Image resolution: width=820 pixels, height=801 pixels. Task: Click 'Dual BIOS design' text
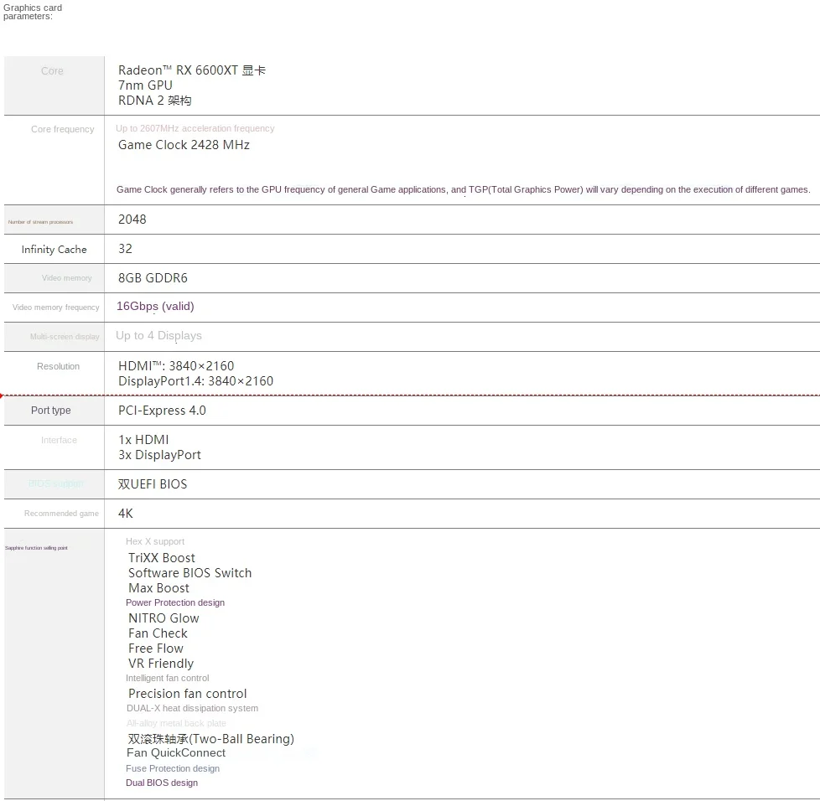tap(162, 783)
